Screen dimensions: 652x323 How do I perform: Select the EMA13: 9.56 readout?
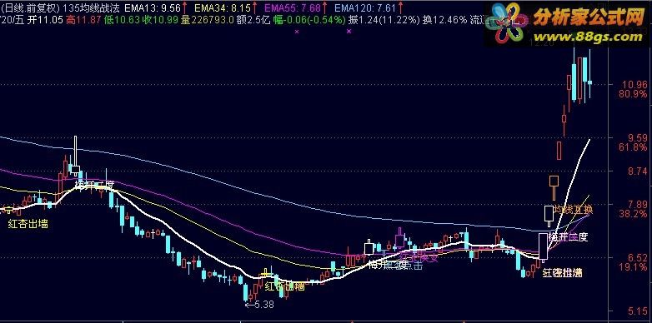click(153, 7)
